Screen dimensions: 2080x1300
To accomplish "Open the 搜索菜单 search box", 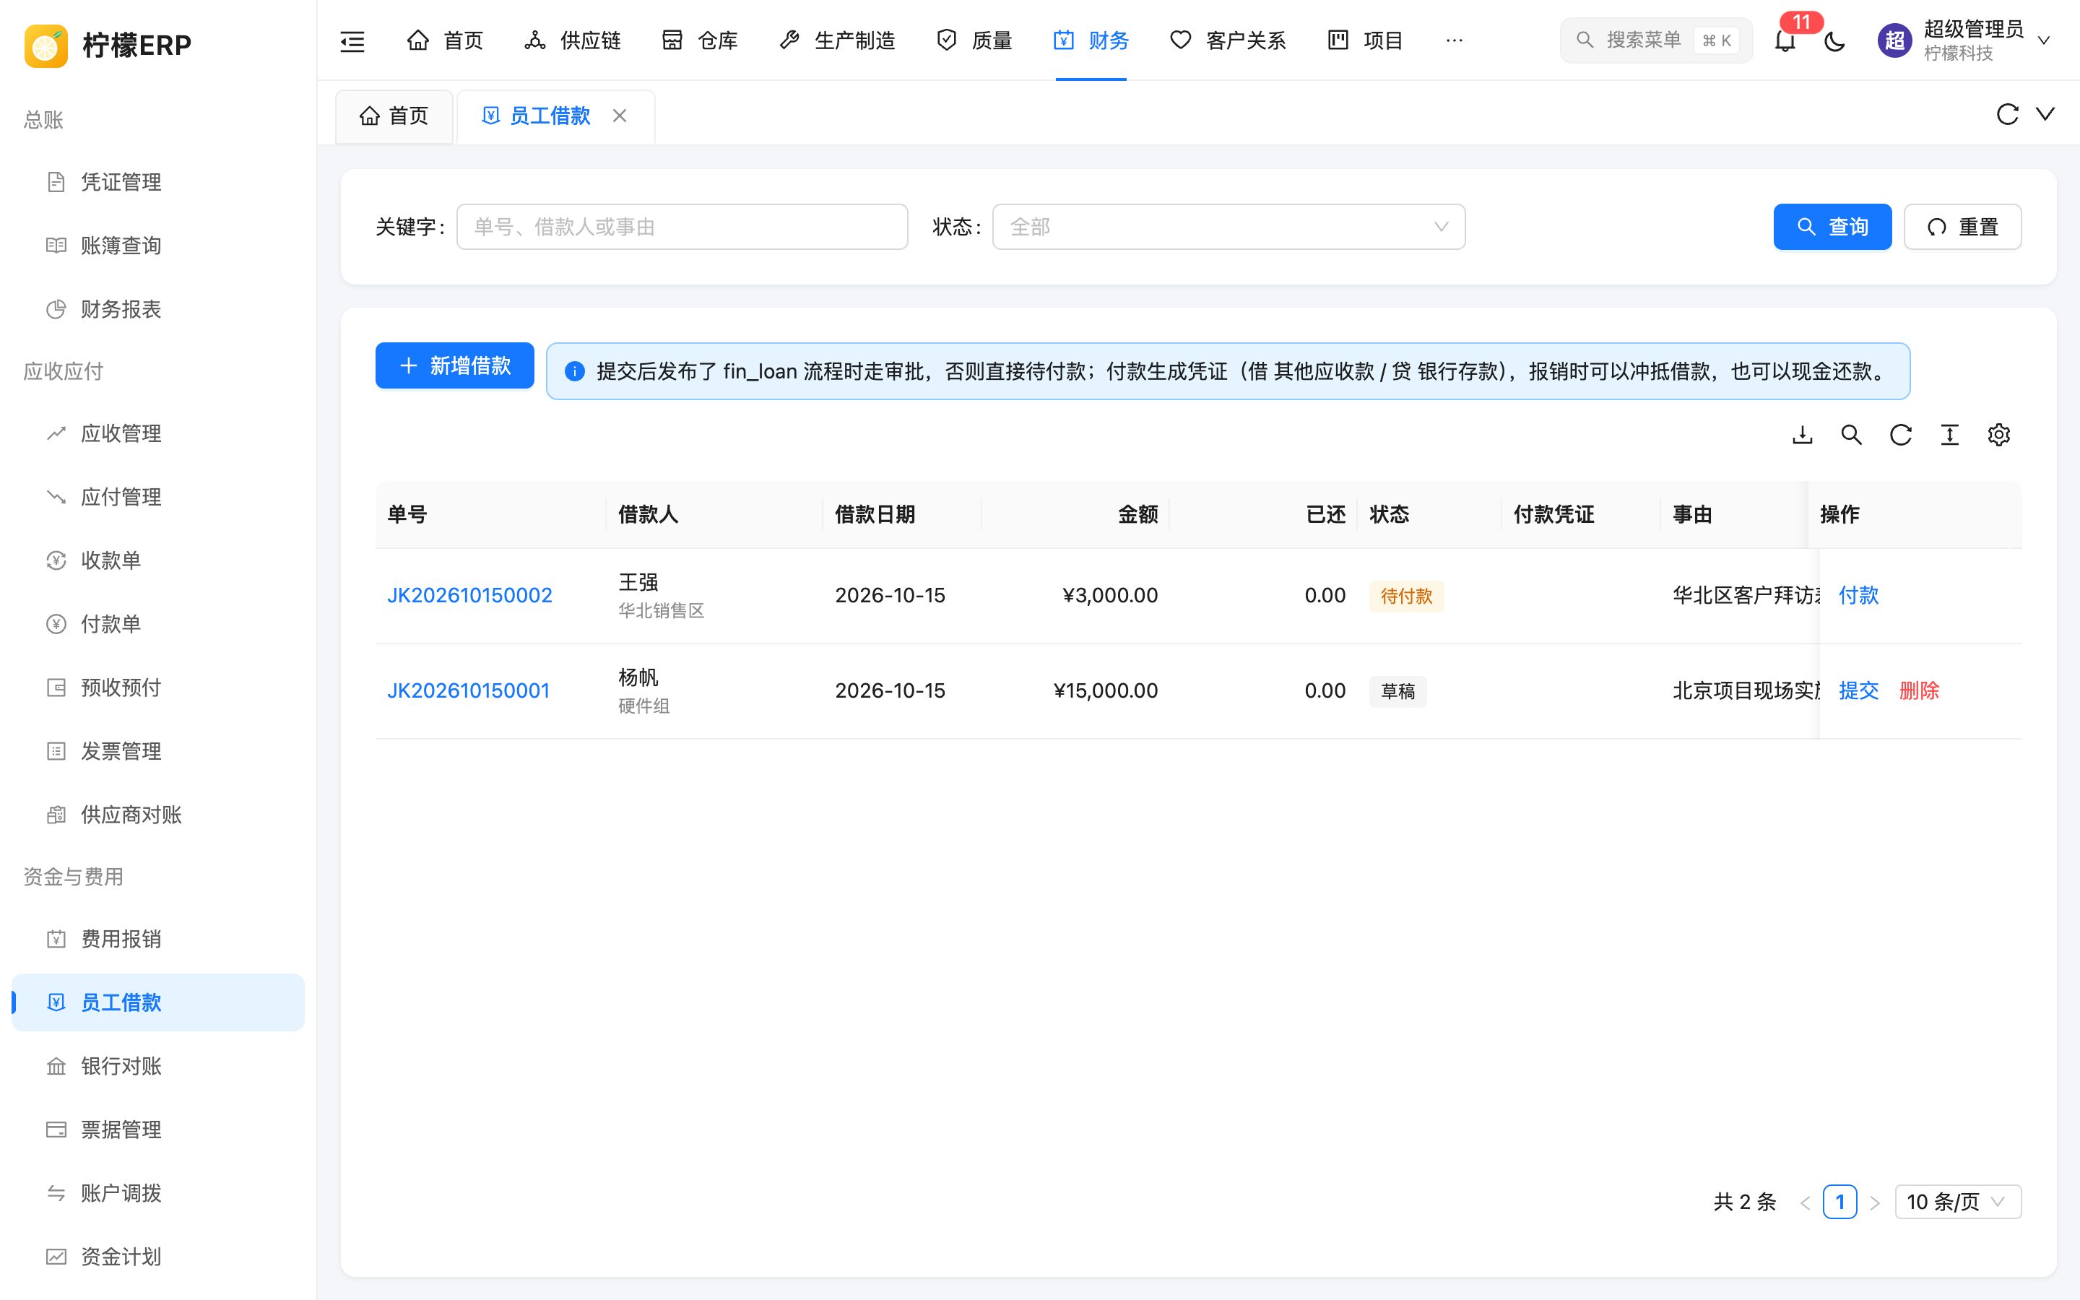I will click(x=1655, y=40).
